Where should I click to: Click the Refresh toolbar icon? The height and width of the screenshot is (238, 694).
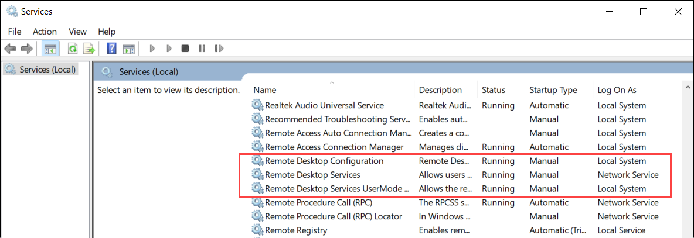pyautogui.click(x=73, y=49)
